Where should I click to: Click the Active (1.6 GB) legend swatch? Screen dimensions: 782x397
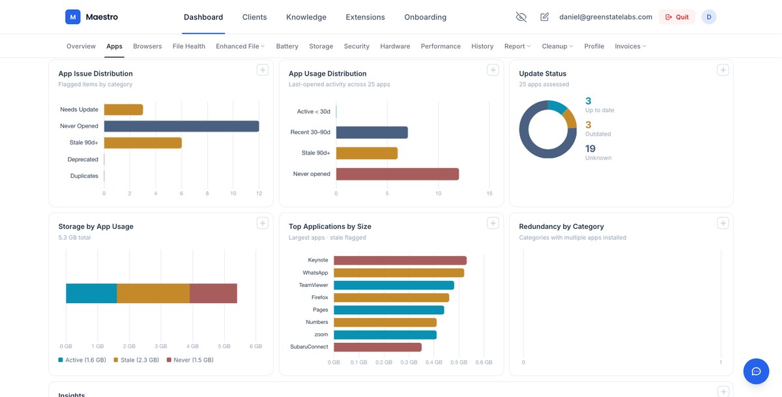coord(61,360)
